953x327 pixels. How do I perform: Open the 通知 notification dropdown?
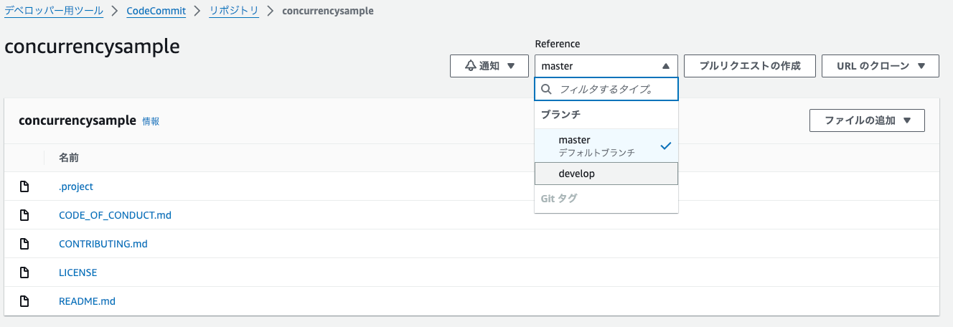490,66
